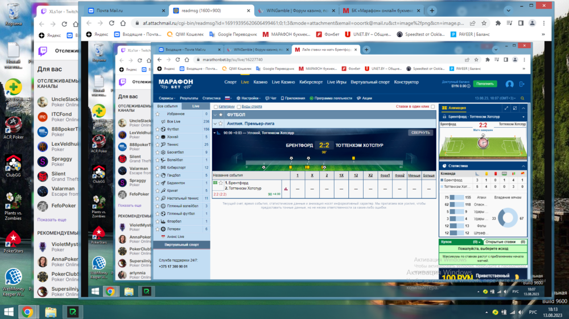Screen dimensions: 569x319
Task: Click the СВЕРНУТЬ button
Action: coord(420,133)
